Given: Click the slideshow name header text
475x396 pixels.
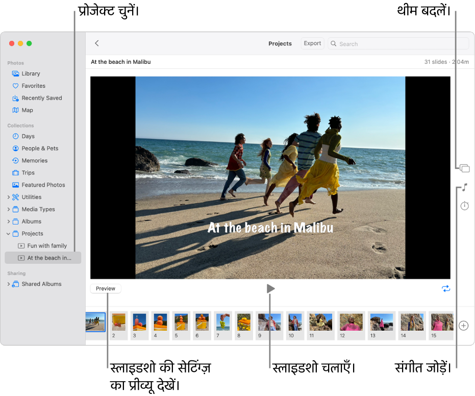Looking at the screenshot, I should [120, 62].
